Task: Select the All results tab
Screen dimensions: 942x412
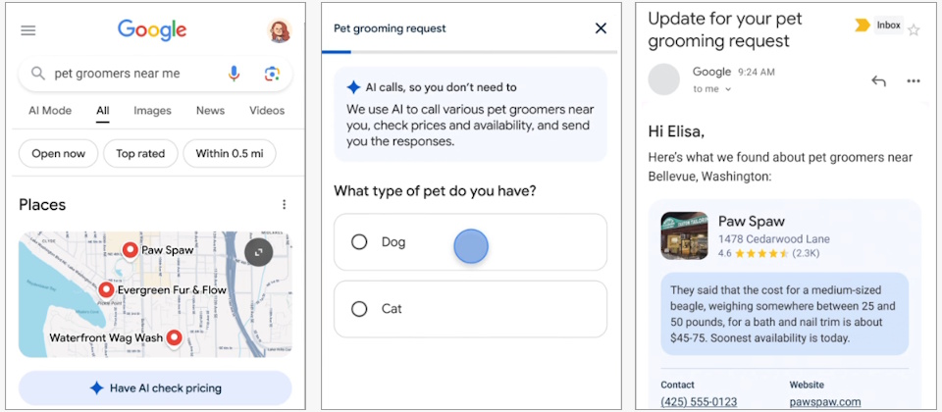Action: (103, 111)
